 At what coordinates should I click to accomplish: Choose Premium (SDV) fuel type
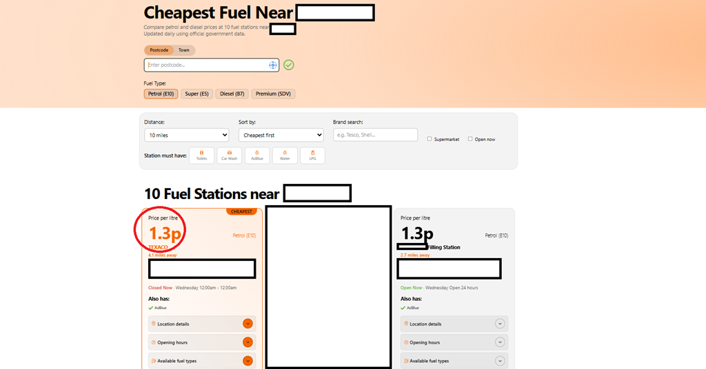pyautogui.click(x=273, y=94)
